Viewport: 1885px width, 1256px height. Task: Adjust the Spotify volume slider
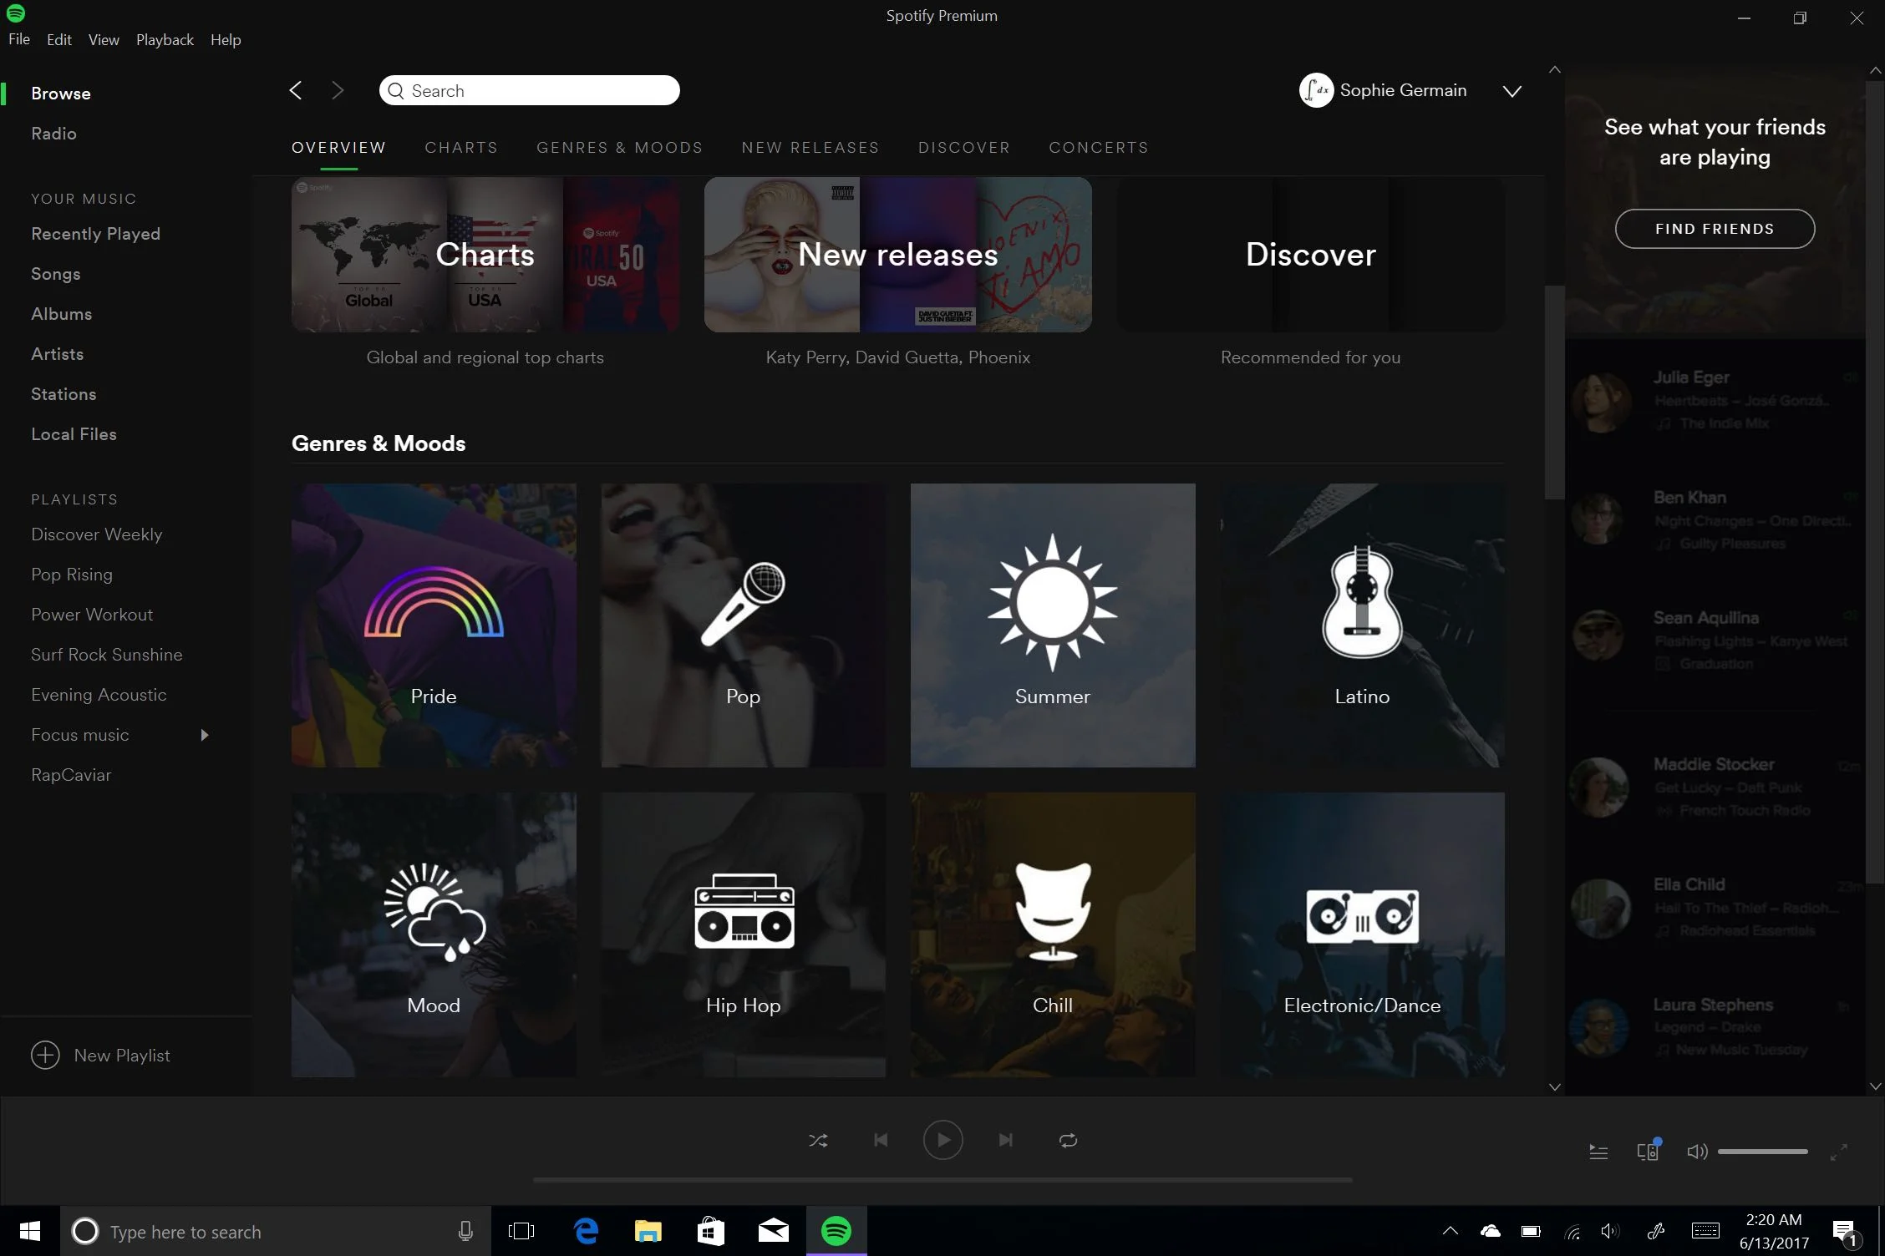tap(1763, 1152)
